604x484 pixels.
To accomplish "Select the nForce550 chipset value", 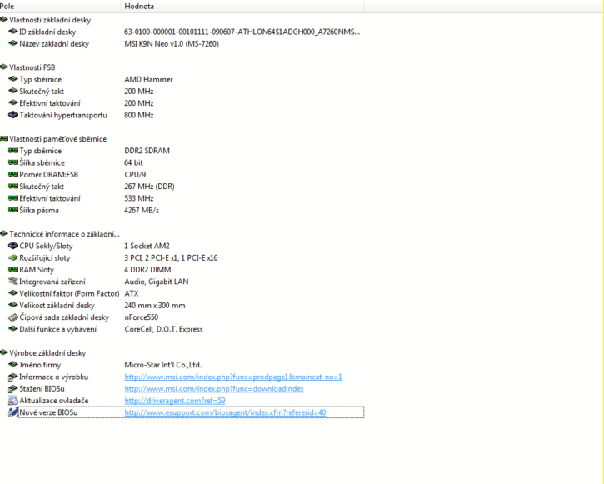I will coord(142,317).
